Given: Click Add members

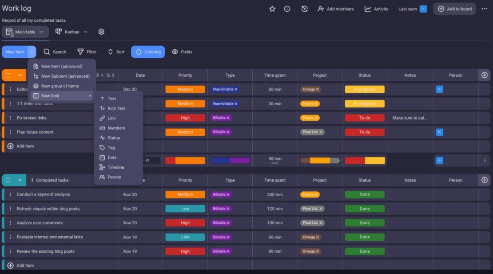Looking at the screenshot, I should (x=335, y=9).
